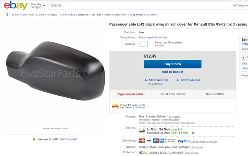The height and width of the screenshot is (156, 248).
Task: Click the Buy it now button
Action: coord(173,64)
